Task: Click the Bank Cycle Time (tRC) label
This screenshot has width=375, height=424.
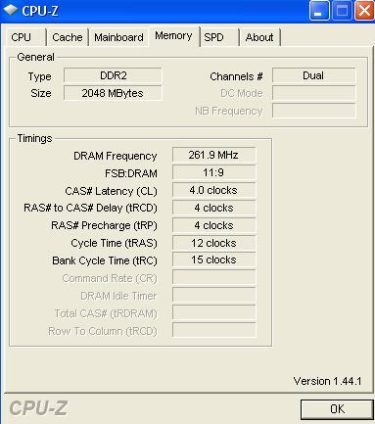Action: coord(105,260)
